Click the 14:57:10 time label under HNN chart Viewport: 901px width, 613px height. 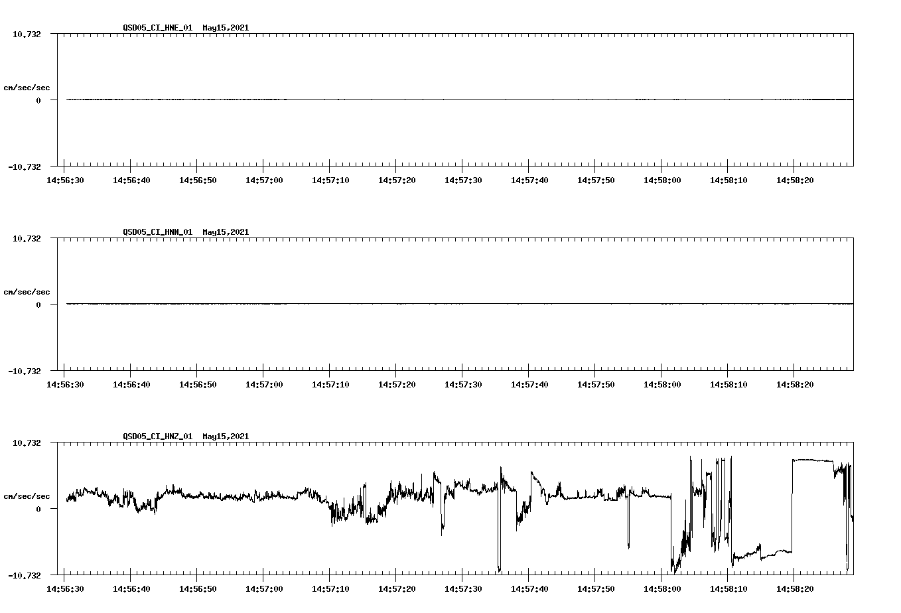coord(330,384)
